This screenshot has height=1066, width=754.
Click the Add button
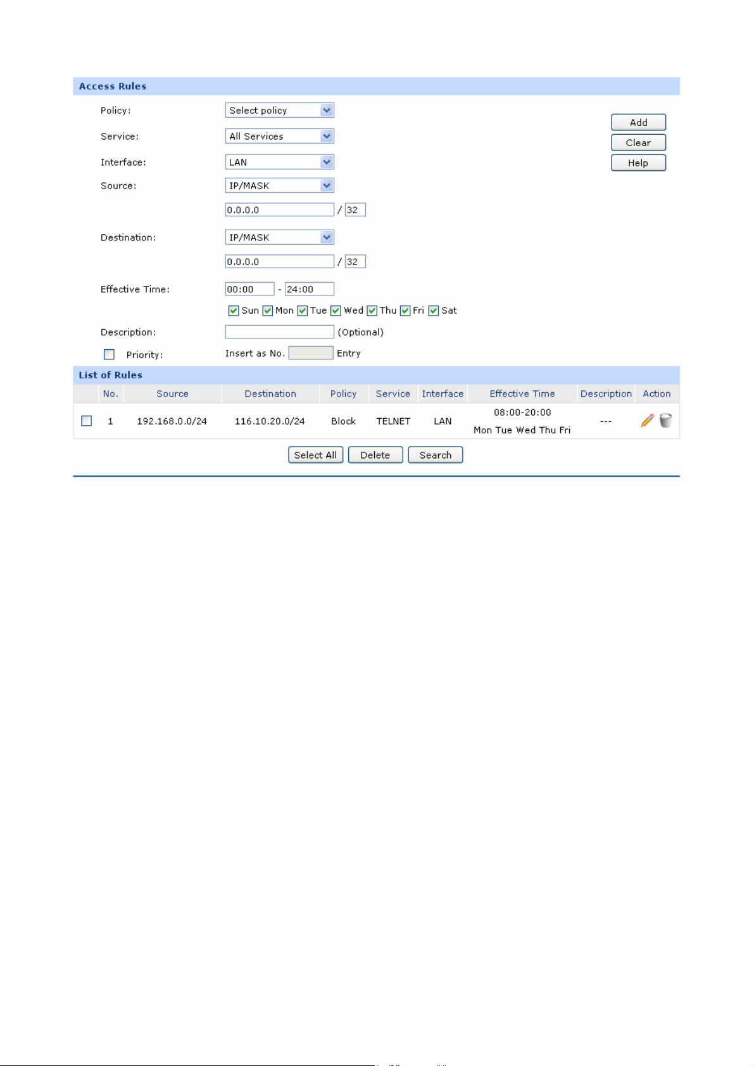click(638, 122)
